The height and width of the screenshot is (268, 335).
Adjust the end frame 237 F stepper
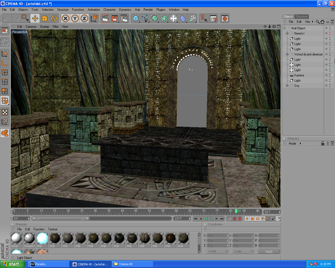[x=189, y=219]
